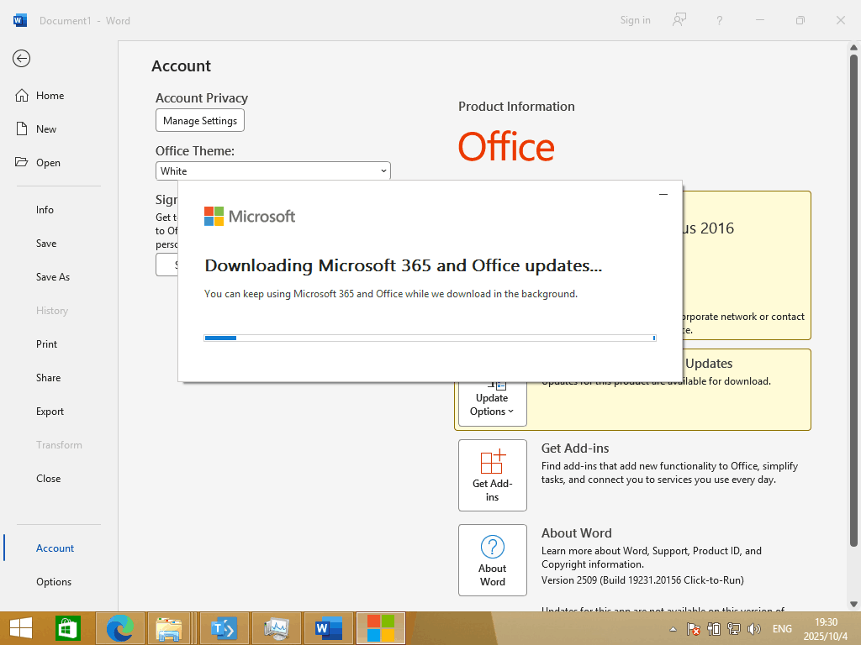The height and width of the screenshot is (645, 861).
Task: Click the New document icon
Action: coord(23,129)
